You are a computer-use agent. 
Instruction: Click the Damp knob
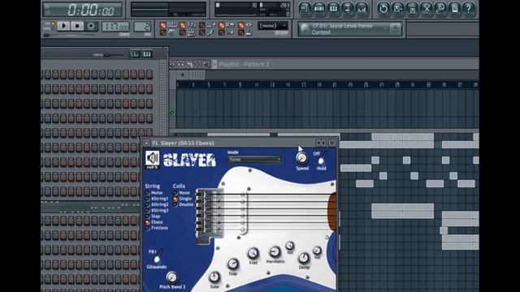[x=303, y=258]
